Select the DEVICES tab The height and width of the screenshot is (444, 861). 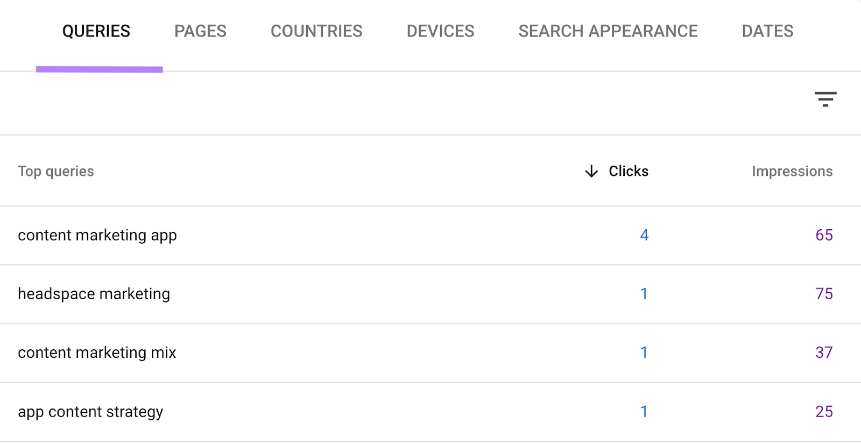click(441, 31)
